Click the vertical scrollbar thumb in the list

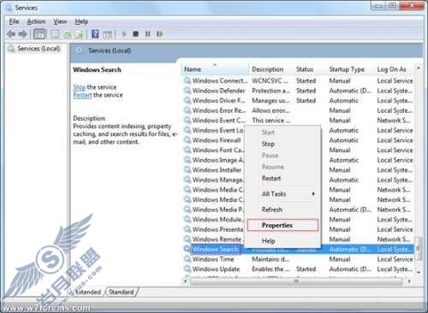tap(419, 248)
